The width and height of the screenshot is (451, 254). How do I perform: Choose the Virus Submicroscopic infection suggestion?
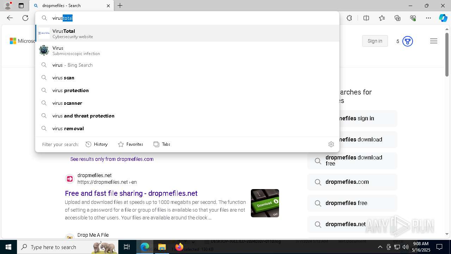click(187, 50)
